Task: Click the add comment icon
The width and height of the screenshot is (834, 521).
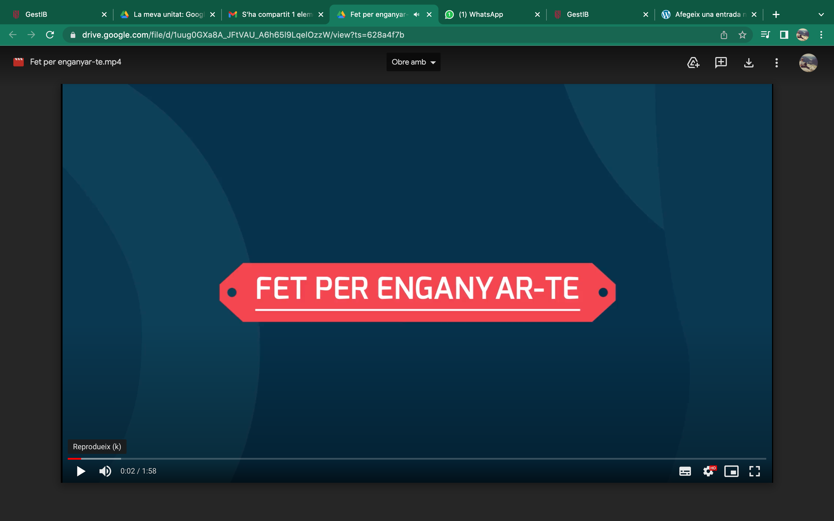Action: coord(720,62)
